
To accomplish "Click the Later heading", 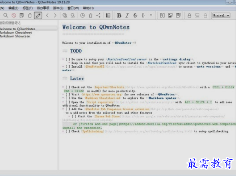I will 77,78.
